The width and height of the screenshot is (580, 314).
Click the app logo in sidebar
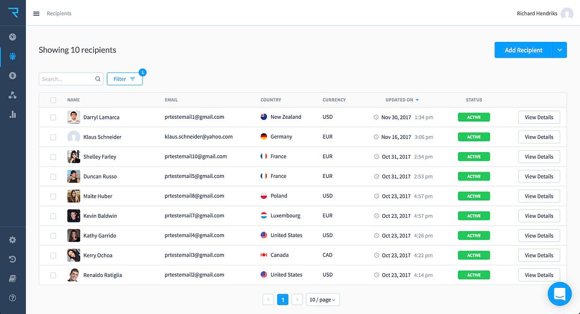(13, 13)
